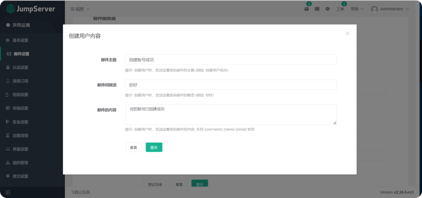
Task: Click the laptop icon beside 界面设置
Action: (7, 149)
